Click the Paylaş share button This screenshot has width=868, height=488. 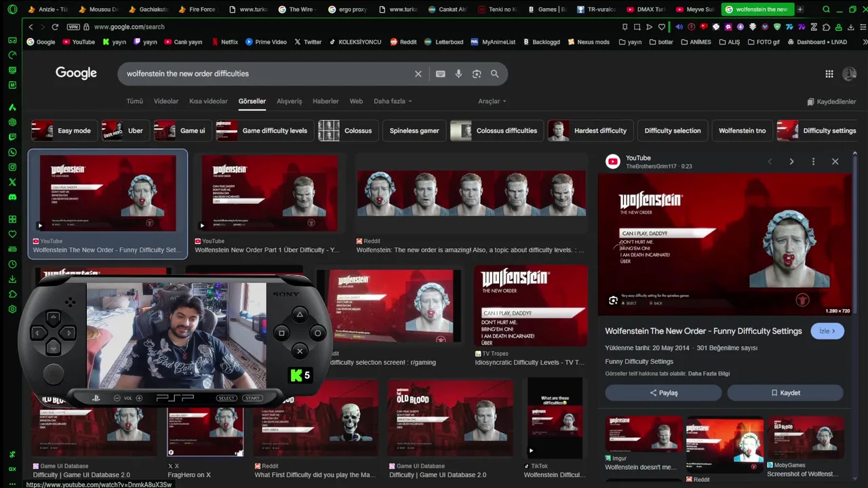[x=663, y=393]
